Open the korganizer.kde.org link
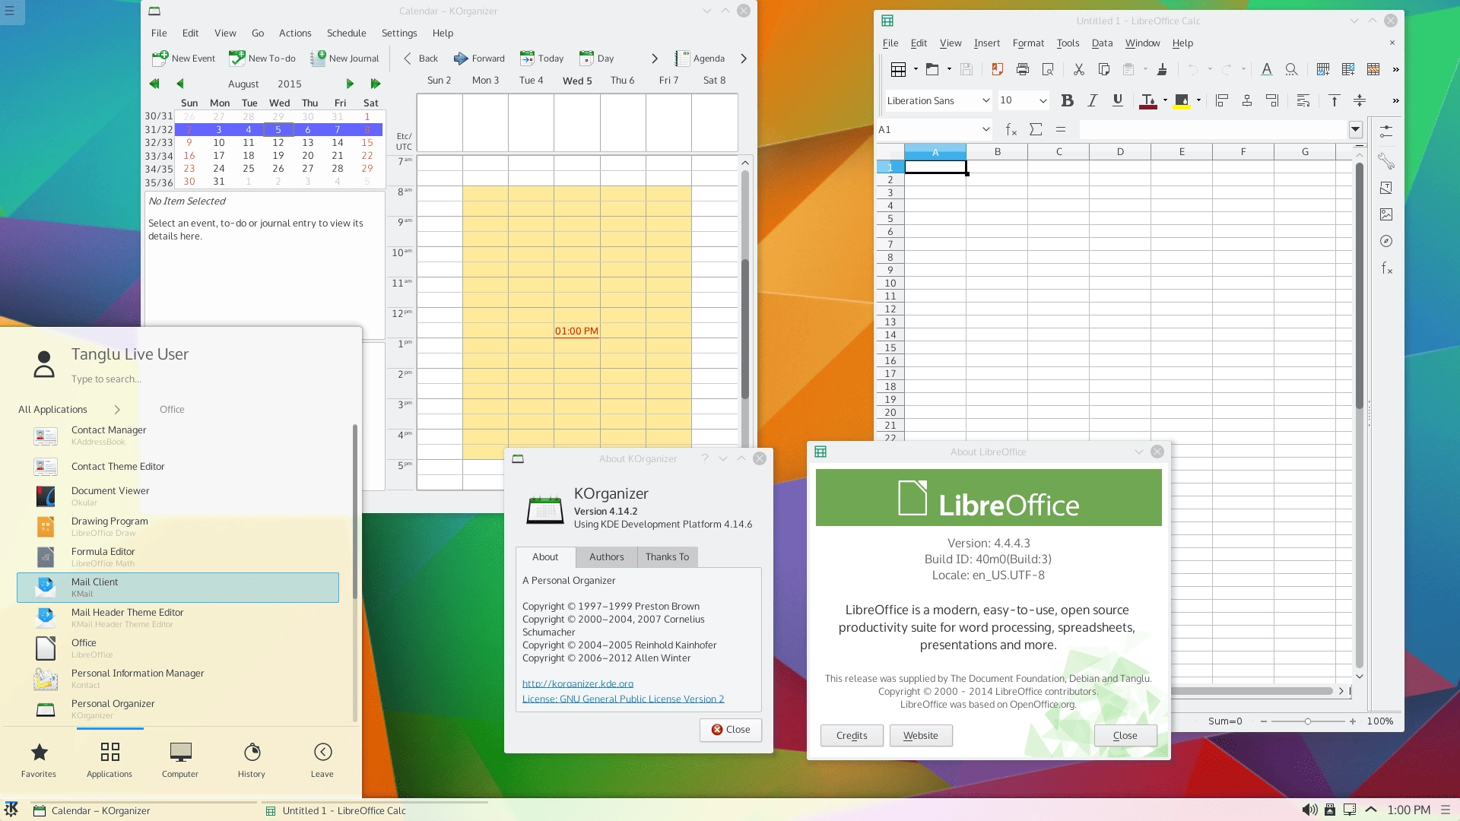Image resolution: width=1460 pixels, height=821 pixels. [x=578, y=684]
